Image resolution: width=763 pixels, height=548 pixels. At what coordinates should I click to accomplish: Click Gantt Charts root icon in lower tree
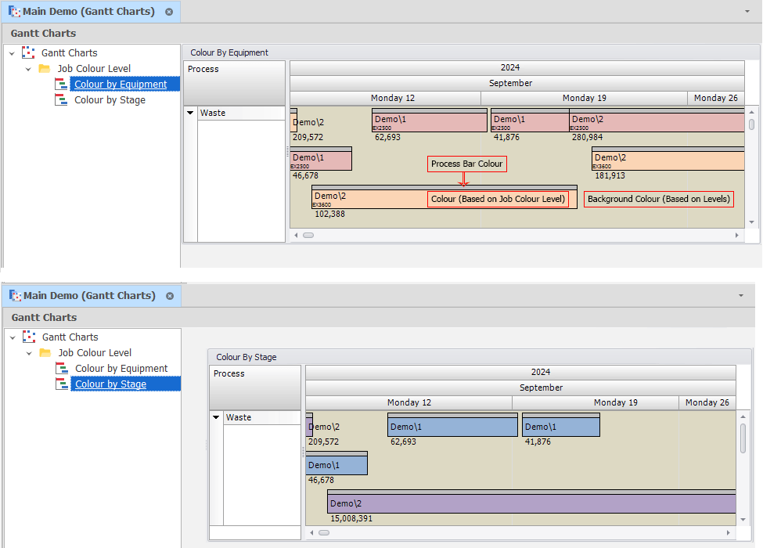[29, 337]
